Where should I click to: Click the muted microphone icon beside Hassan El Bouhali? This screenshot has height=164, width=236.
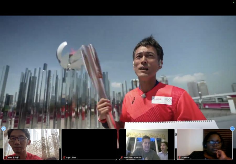[122, 157]
